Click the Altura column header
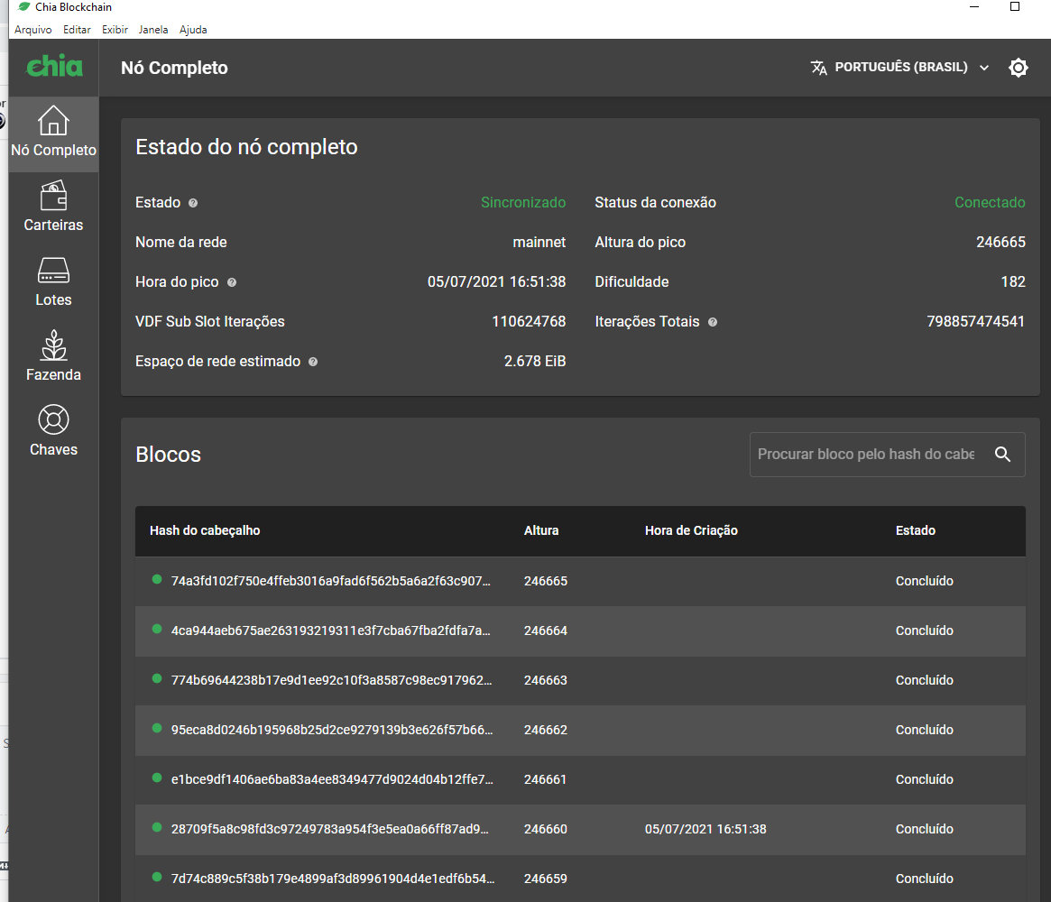Viewport: 1051px width, 902px height. click(541, 530)
